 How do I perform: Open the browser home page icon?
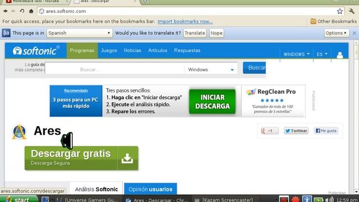31,11
